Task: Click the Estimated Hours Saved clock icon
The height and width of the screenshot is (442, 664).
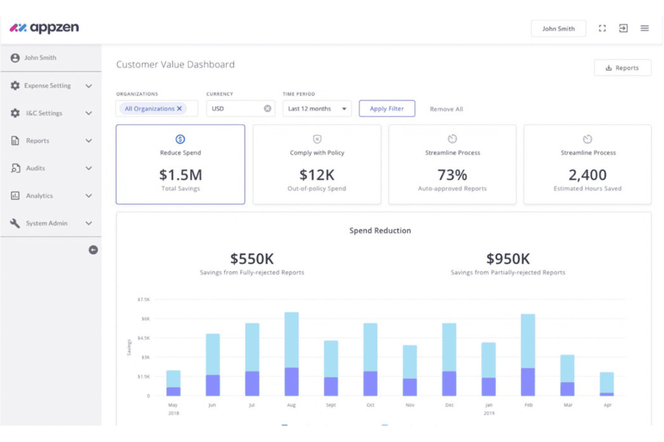Action: coord(587,139)
